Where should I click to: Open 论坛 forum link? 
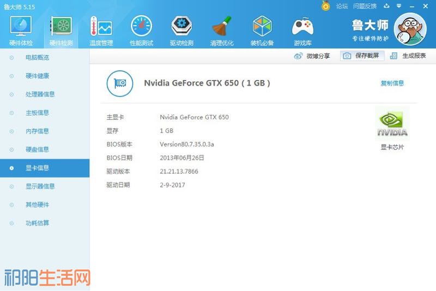click(x=342, y=6)
